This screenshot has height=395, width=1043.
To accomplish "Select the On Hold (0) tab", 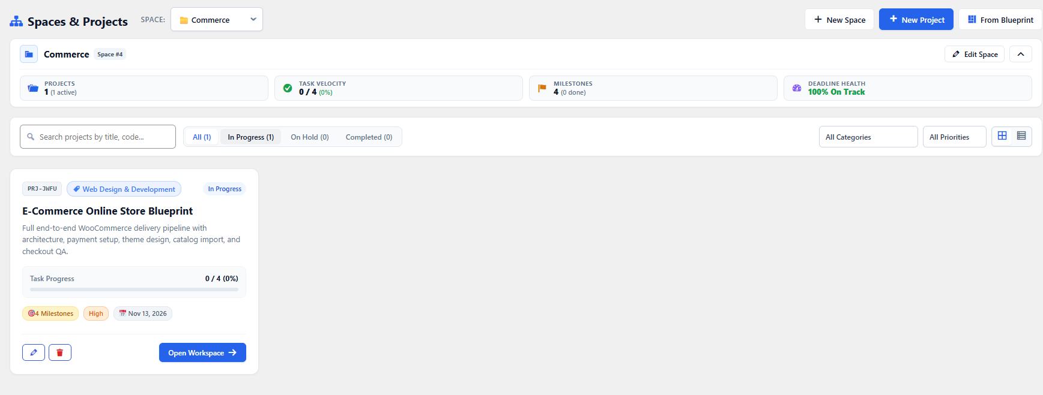I will point(310,137).
